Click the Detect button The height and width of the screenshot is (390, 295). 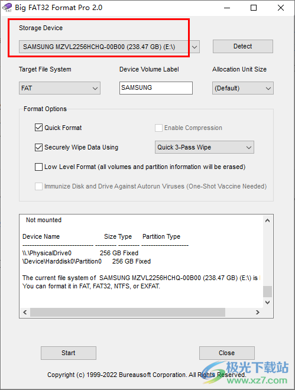point(243,46)
